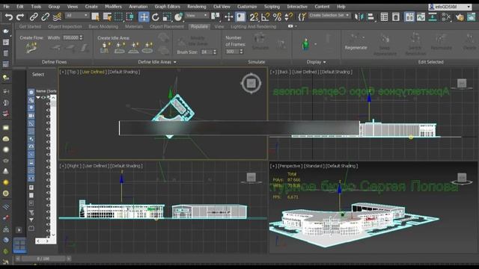Screen dimensions: 479x269
Task: Click the viewport layout tab thumbnail
Action: pyautogui.click(x=20, y=246)
